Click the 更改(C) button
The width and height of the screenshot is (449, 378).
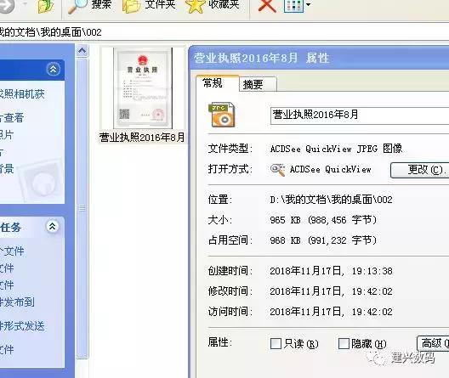(x=420, y=170)
